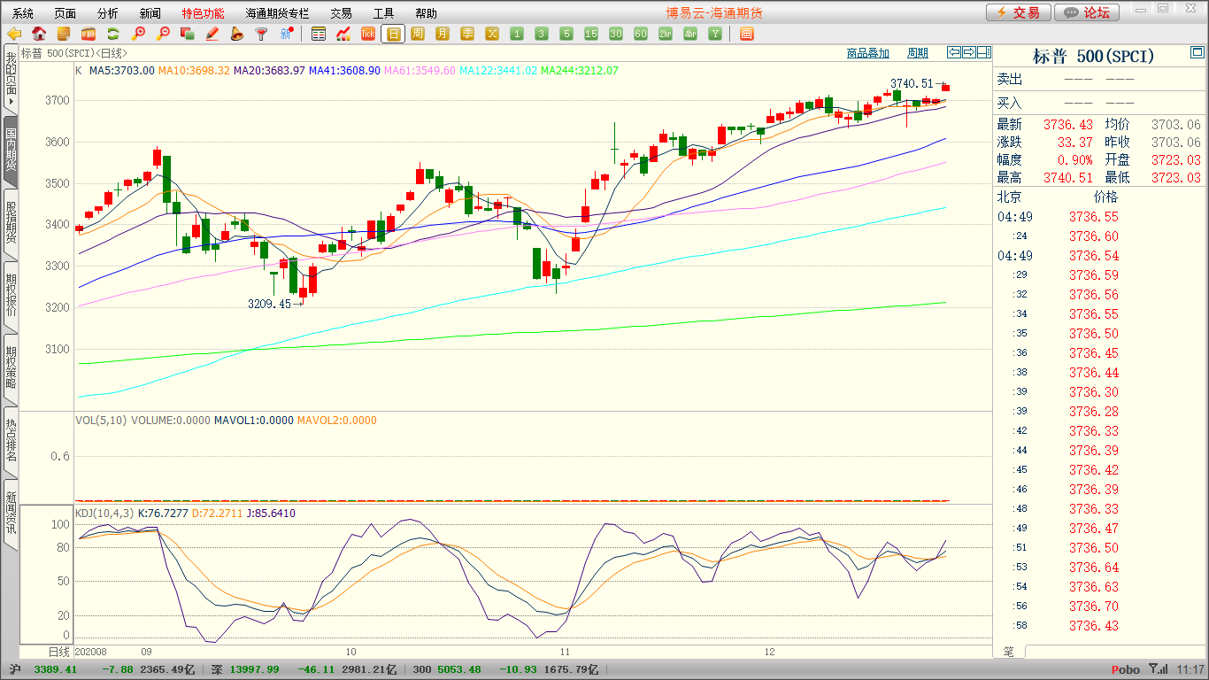This screenshot has width=1209, height=680.
Task: Switch to the 股指期货 side tab
Action: coord(11,223)
